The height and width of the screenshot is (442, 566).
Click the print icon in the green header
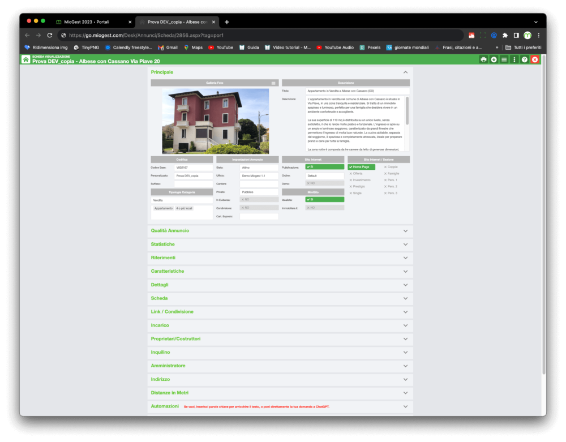(483, 59)
